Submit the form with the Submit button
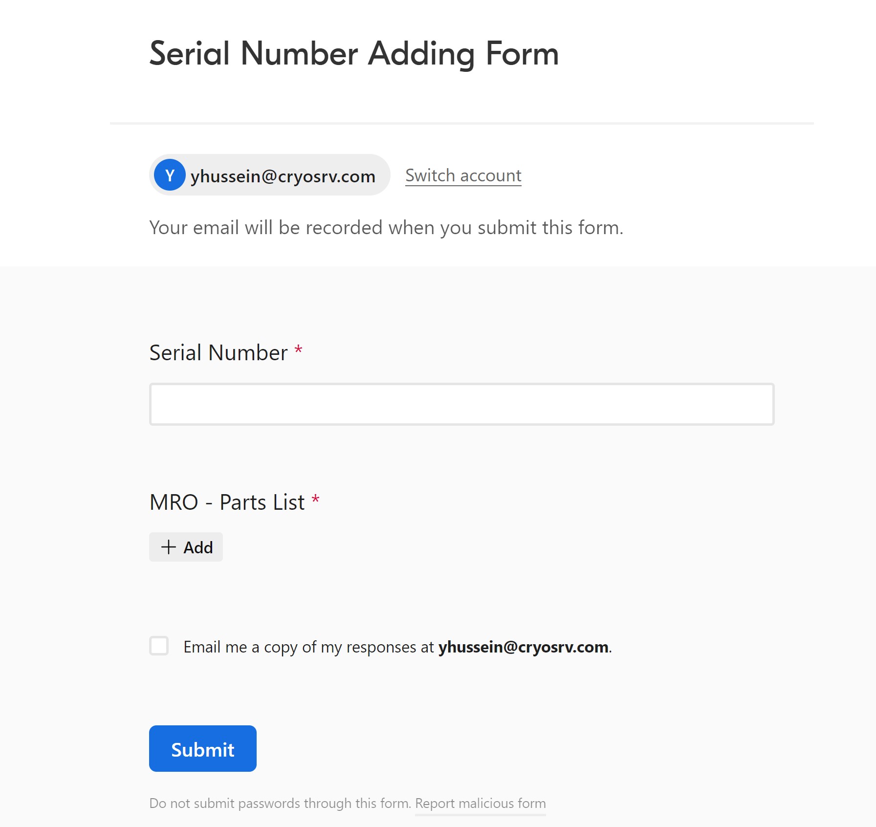 pyautogui.click(x=202, y=748)
